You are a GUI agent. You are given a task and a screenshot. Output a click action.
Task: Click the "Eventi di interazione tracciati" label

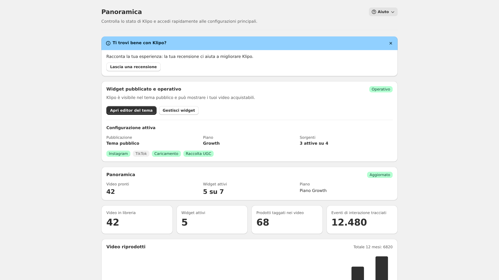(x=359, y=213)
